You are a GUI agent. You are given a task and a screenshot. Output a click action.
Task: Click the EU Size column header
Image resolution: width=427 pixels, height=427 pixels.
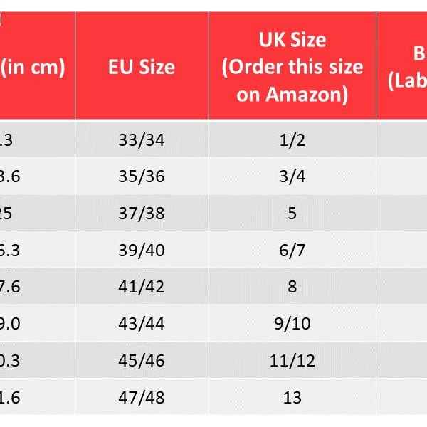pyautogui.click(x=142, y=67)
